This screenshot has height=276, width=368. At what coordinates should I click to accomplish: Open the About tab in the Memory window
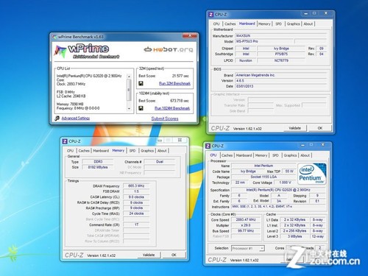click(162, 151)
